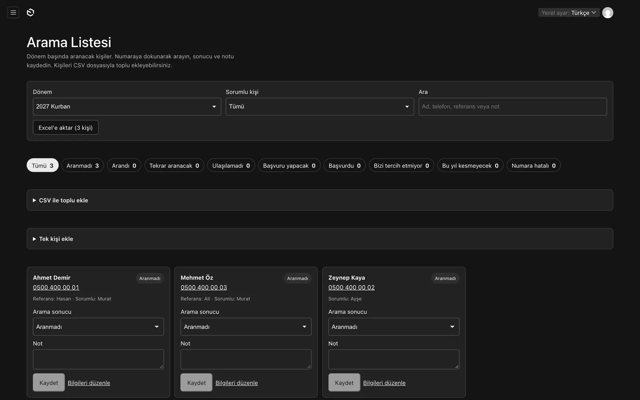Open Bilgileri düzenle for Mehmet Öz
The height and width of the screenshot is (400, 640).
tap(236, 383)
